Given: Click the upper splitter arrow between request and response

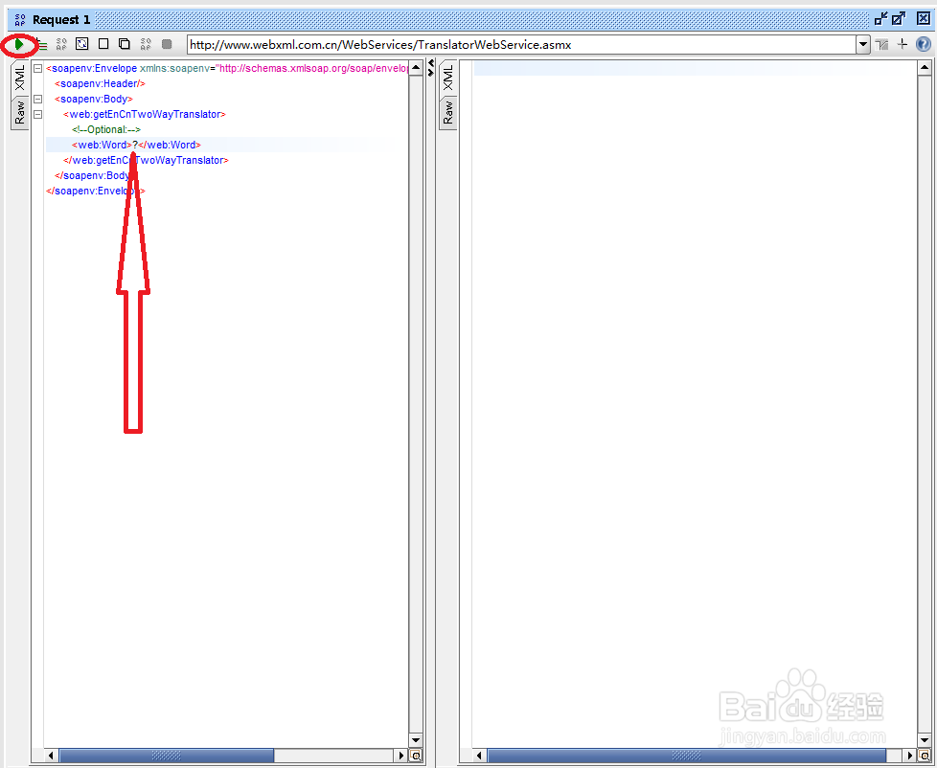Looking at the screenshot, I should (431, 63).
